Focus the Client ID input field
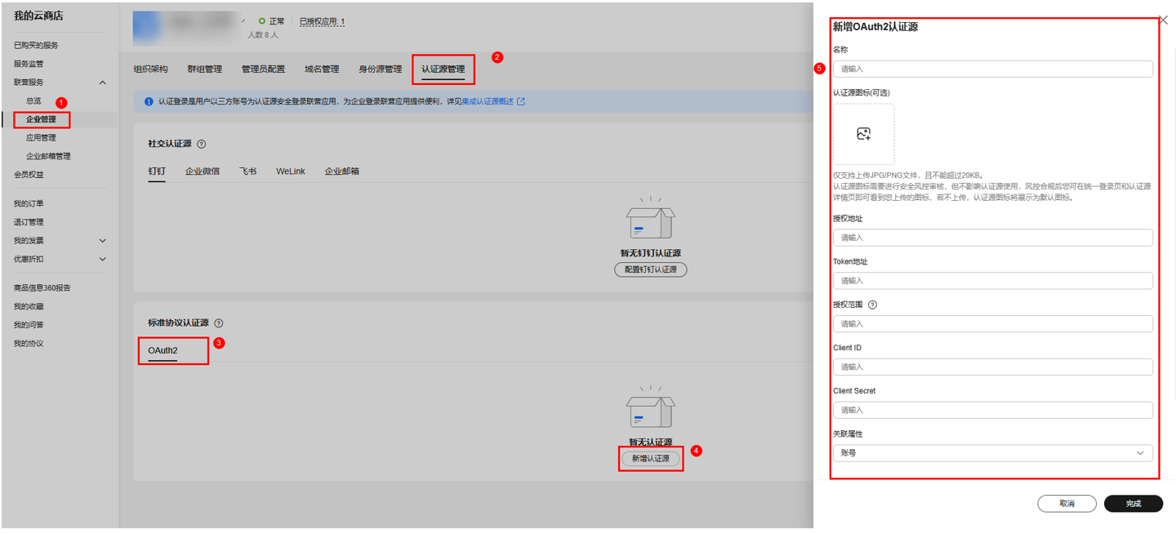The width and height of the screenshot is (1176, 534). click(992, 367)
